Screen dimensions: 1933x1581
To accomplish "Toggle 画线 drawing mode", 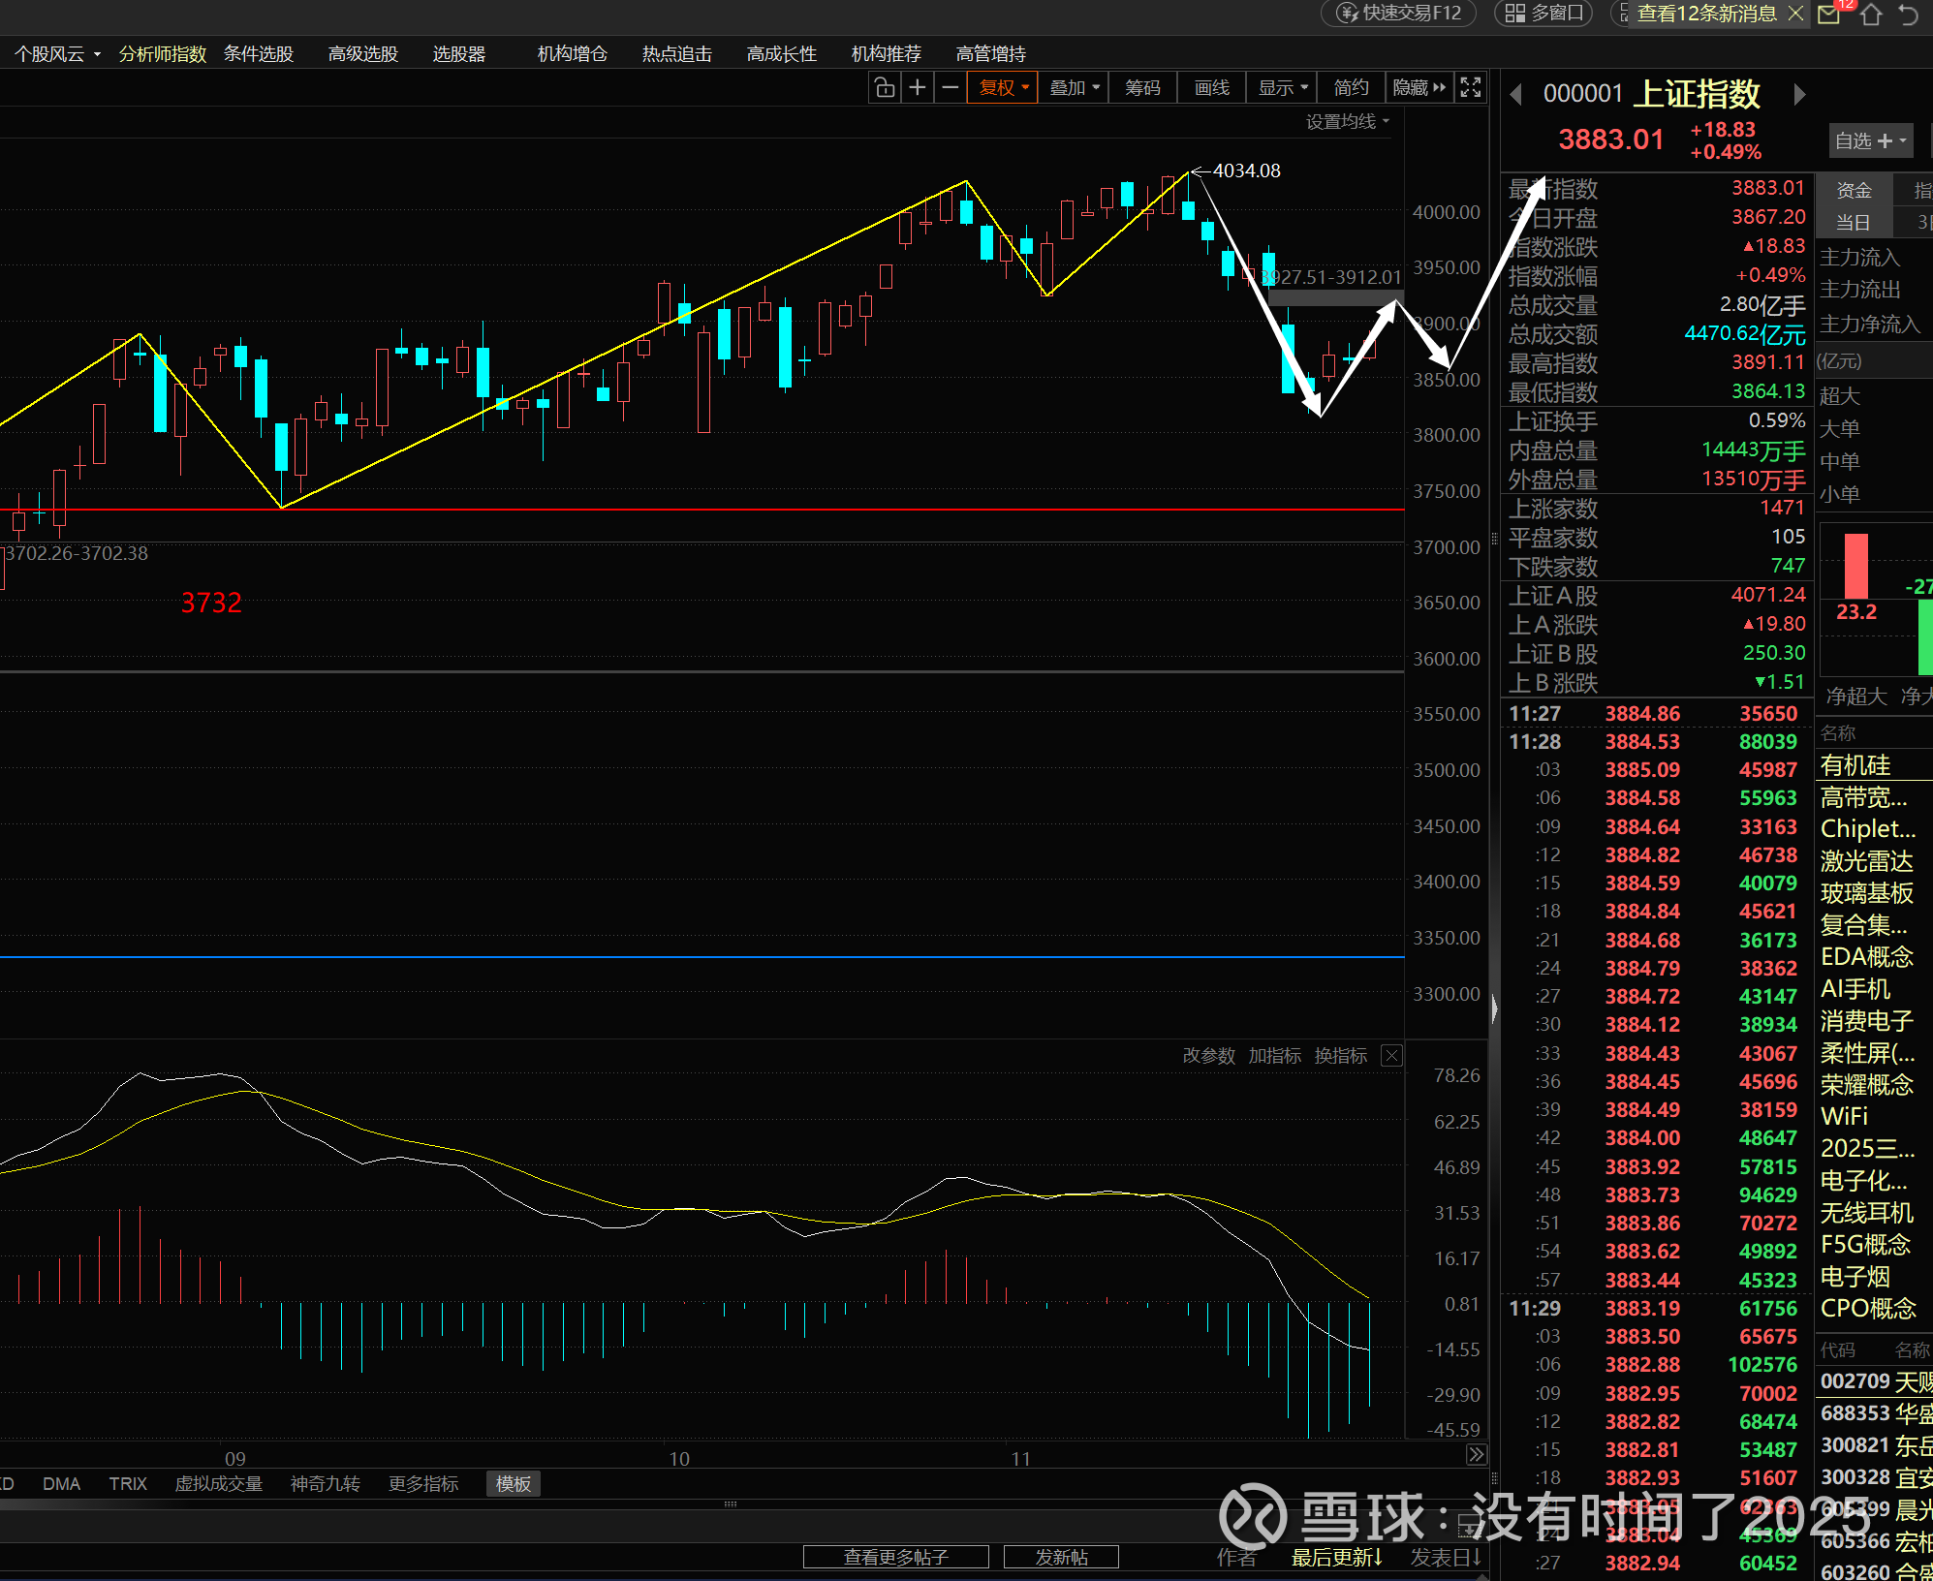I will click(1211, 88).
